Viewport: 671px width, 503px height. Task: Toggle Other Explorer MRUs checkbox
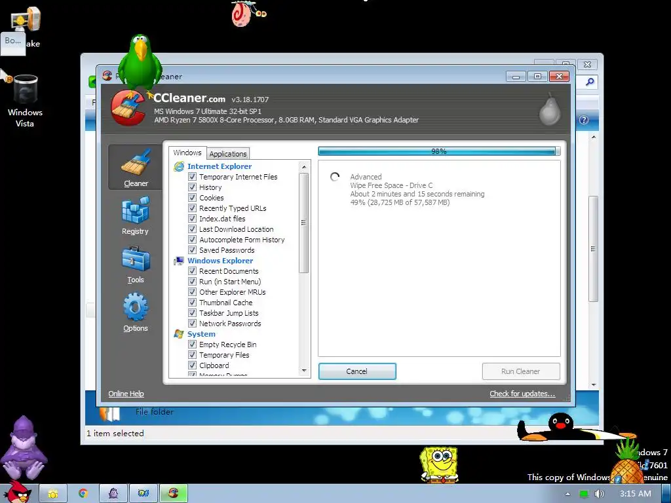192,291
